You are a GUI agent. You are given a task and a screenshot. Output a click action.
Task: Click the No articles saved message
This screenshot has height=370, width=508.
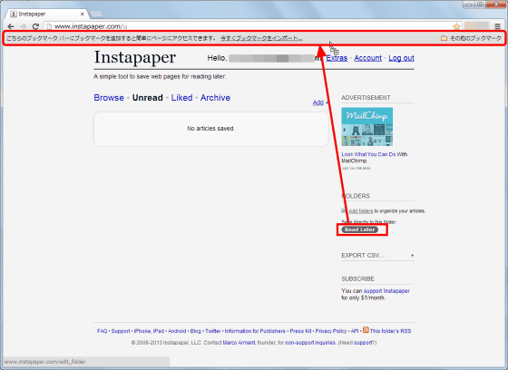[210, 129]
